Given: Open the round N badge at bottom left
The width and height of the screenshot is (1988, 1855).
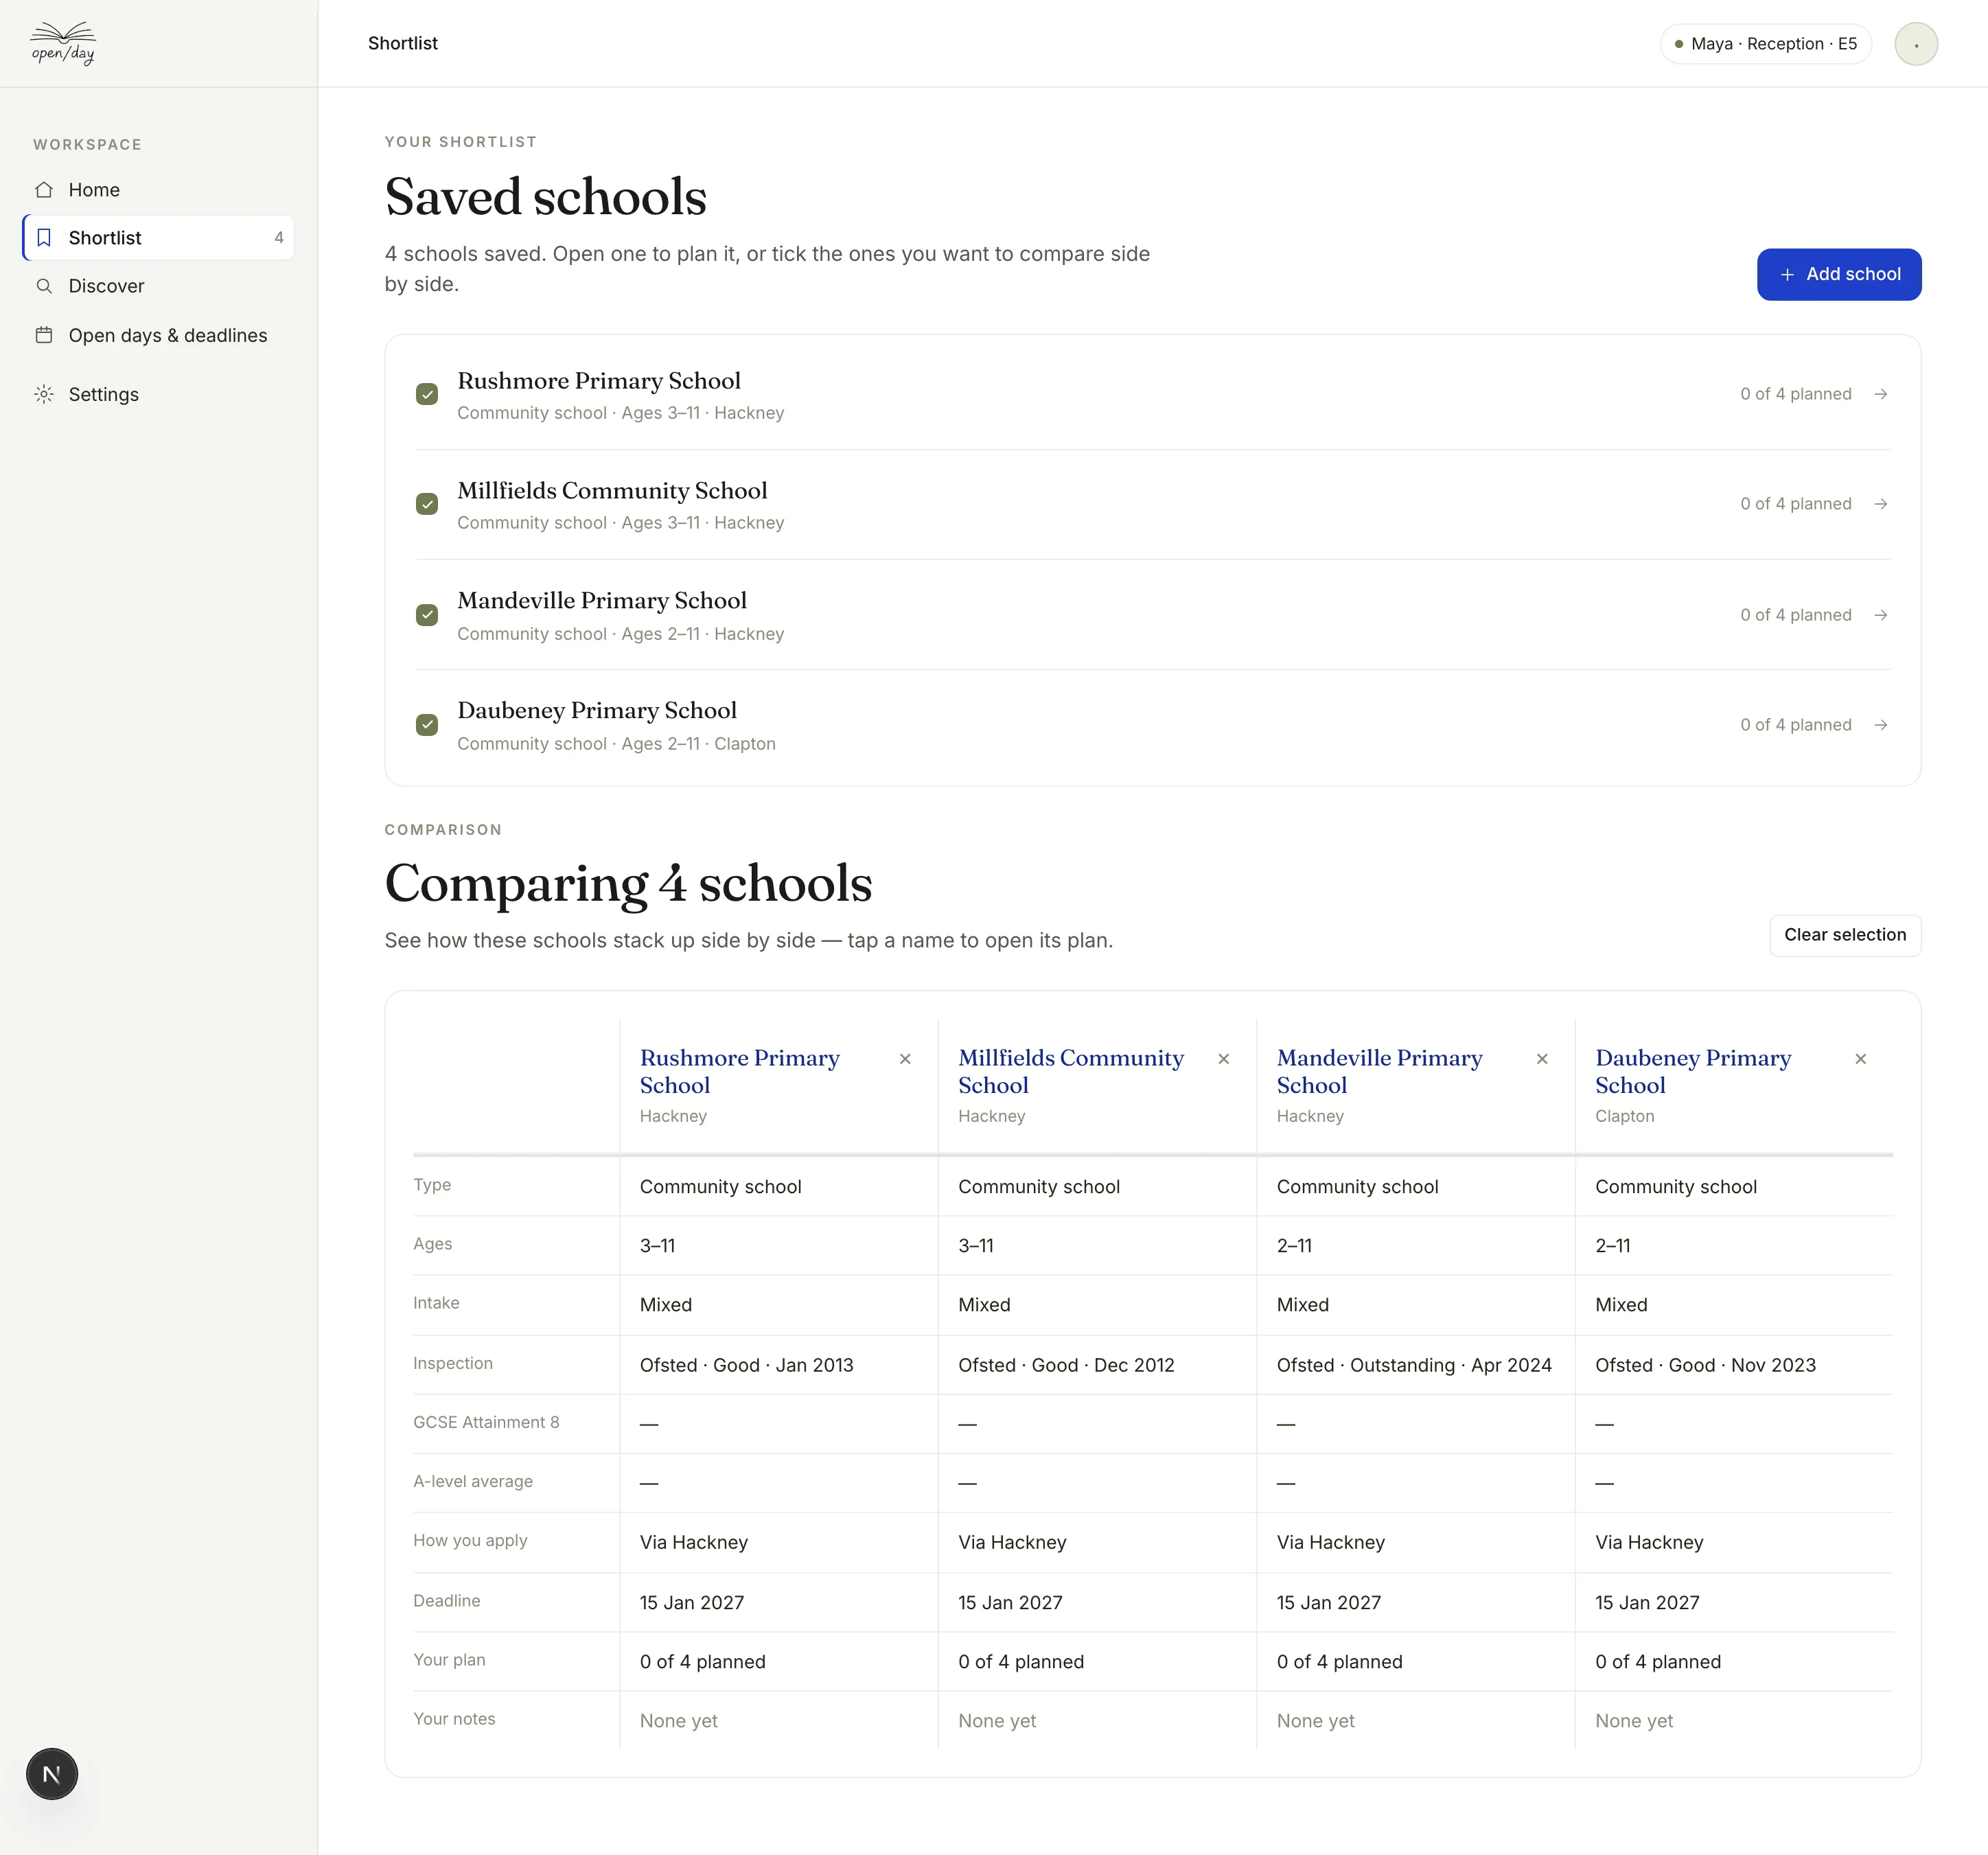Looking at the screenshot, I should coord(52,1774).
